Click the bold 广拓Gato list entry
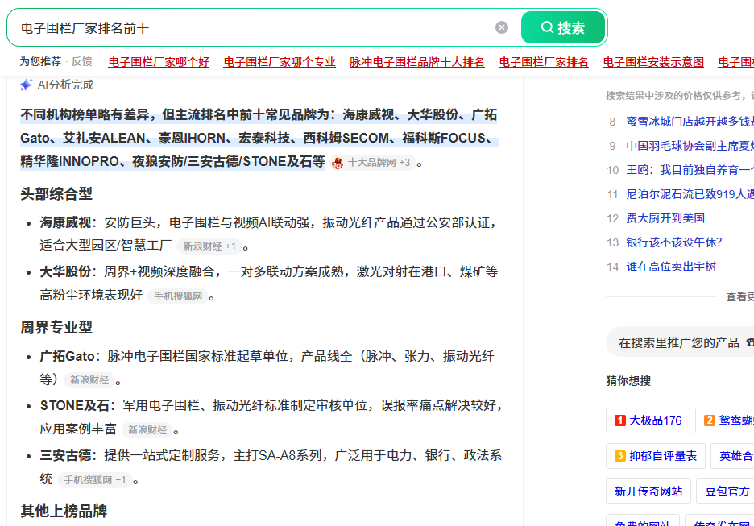This screenshot has width=754, height=526. 68,356
